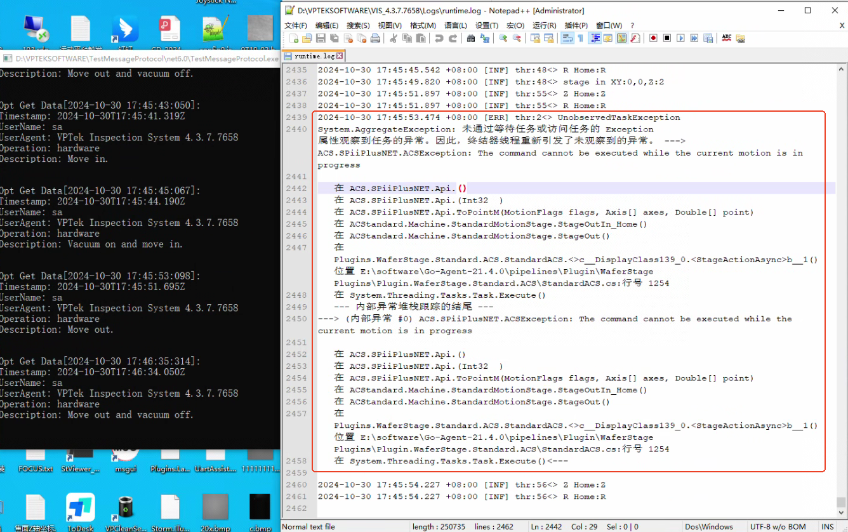Open the 语言(L) menu

tap(455, 25)
